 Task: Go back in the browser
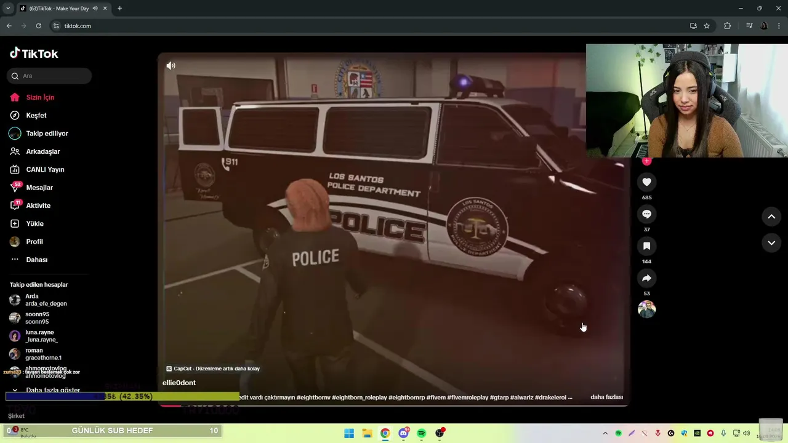pos(9,26)
